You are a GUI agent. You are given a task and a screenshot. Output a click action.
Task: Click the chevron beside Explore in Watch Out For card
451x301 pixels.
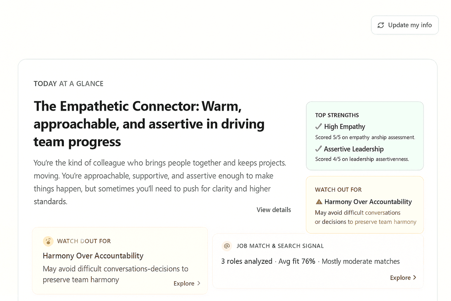[x=199, y=283]
